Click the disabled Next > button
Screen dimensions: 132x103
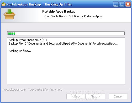tap(96, 96)
